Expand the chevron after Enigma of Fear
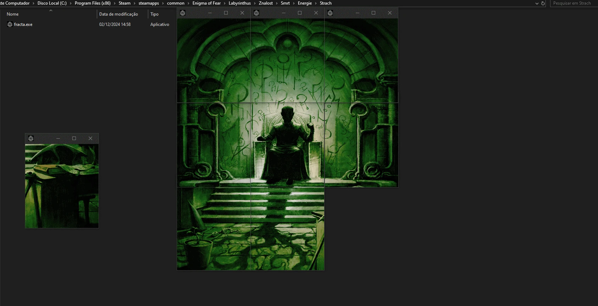The width and height of the screenshot is (598, 306). (x=225, y=3)
